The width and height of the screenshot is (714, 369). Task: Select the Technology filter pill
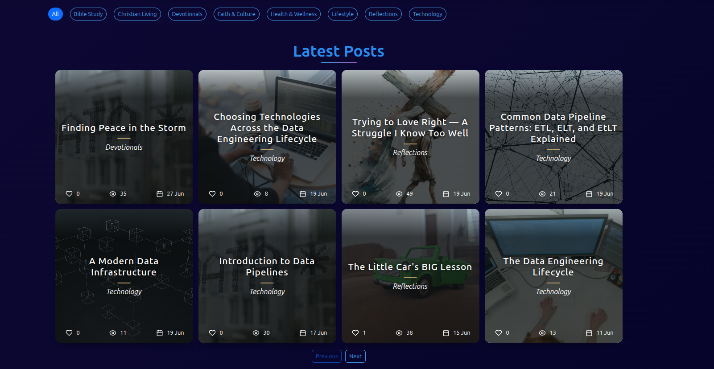click(x=427, y=14)
